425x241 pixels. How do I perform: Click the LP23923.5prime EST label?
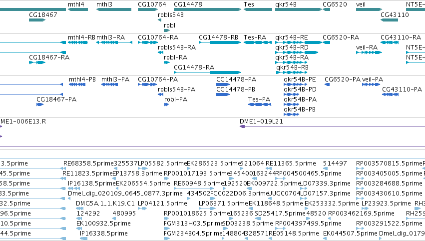pyautogui.click(x=386, y=204)
